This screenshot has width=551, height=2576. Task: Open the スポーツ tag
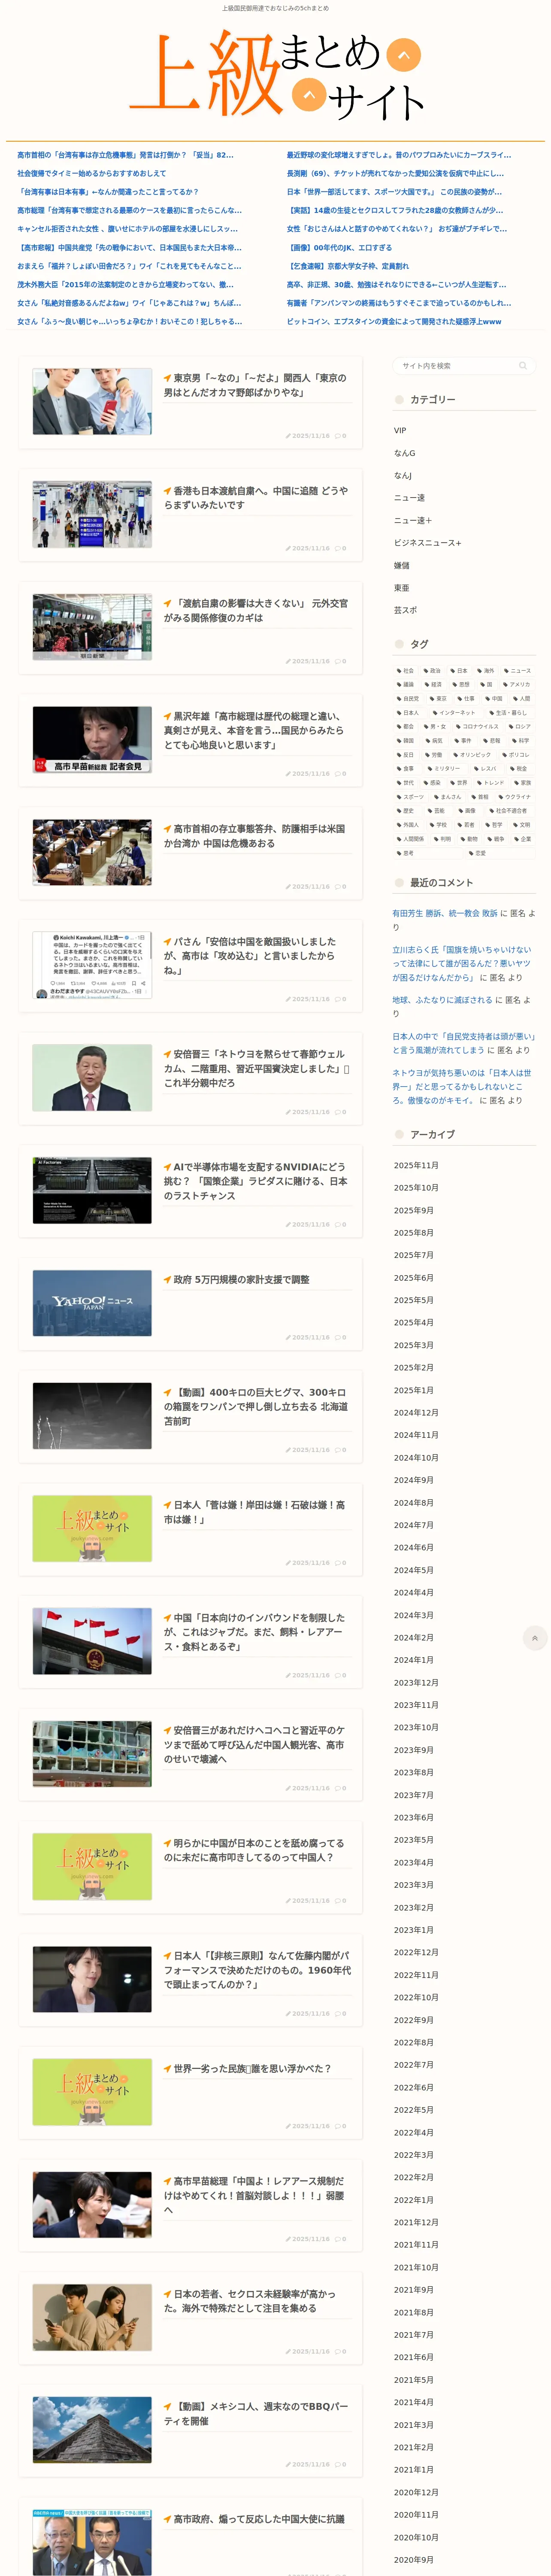[x=411, y=797]
